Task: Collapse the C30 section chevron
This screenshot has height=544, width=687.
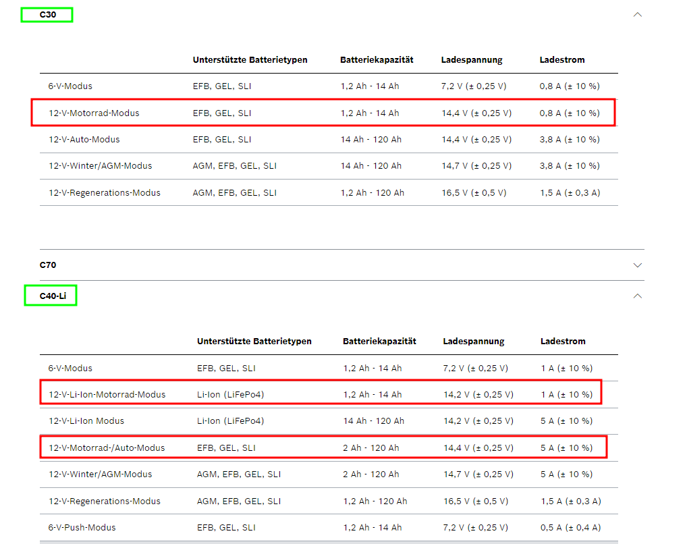Action: click(x=638, y=14)
